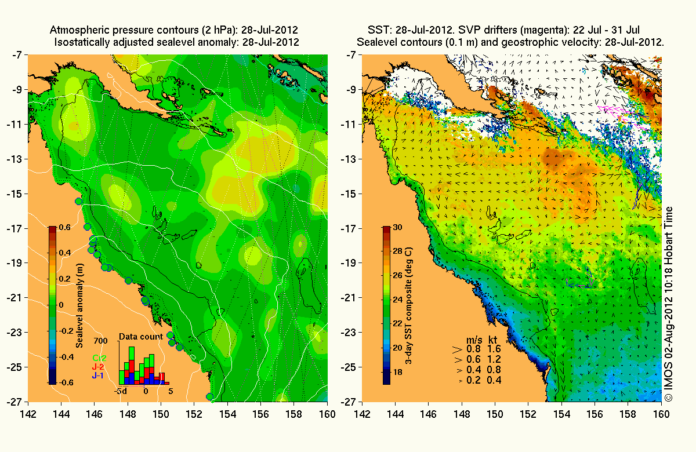The image size is (696, 452).
Task: Click the Data count histogram chart
Action: [x=144, y=364]
